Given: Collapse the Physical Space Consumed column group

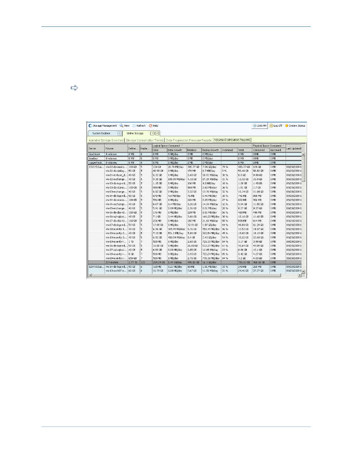Looking at the screenshot, I should (x=283, y=146).
